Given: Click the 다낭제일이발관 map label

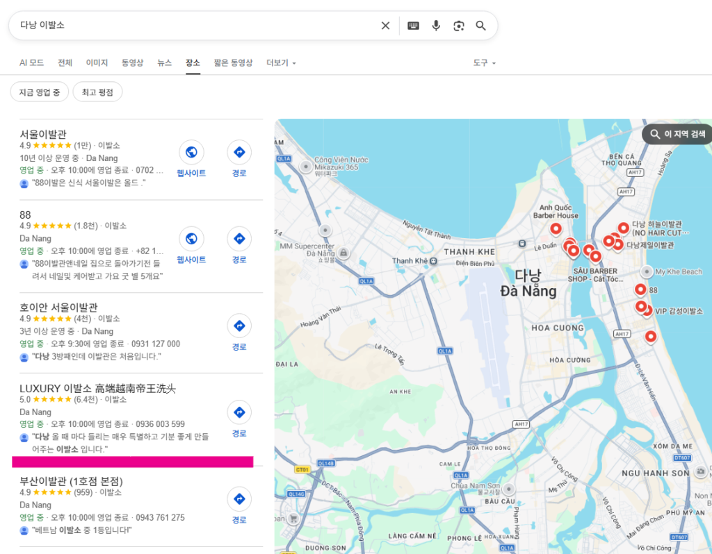Looking at the screenshot, I should (x=650, y=245).
